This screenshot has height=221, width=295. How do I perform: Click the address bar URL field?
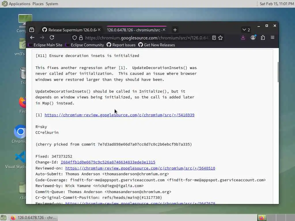147,38
